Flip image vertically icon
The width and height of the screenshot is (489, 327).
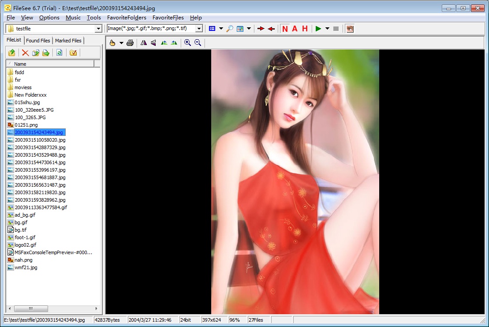pyautogui.click(x=153, y=43)
